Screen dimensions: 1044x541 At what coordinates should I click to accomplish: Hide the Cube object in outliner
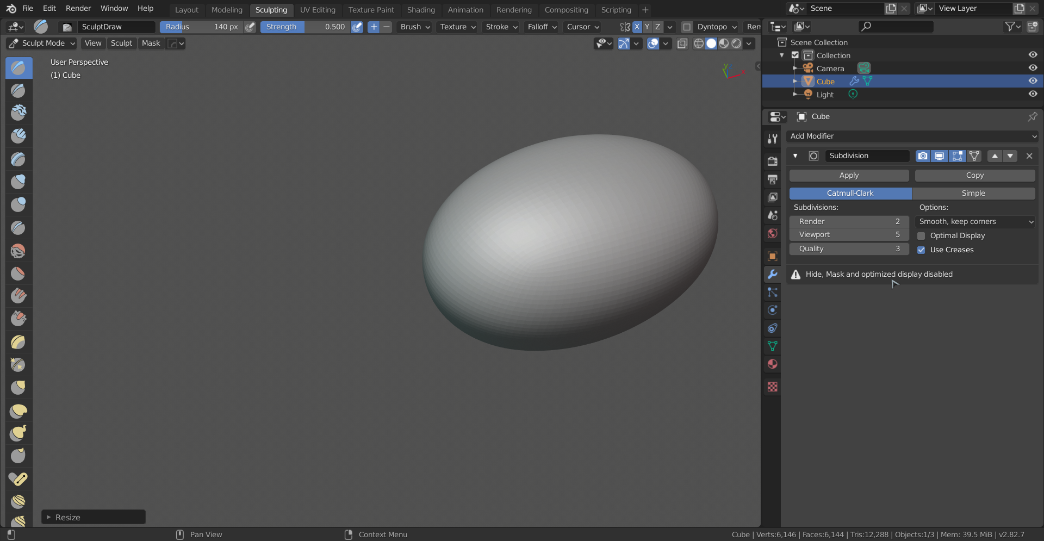1033,81
